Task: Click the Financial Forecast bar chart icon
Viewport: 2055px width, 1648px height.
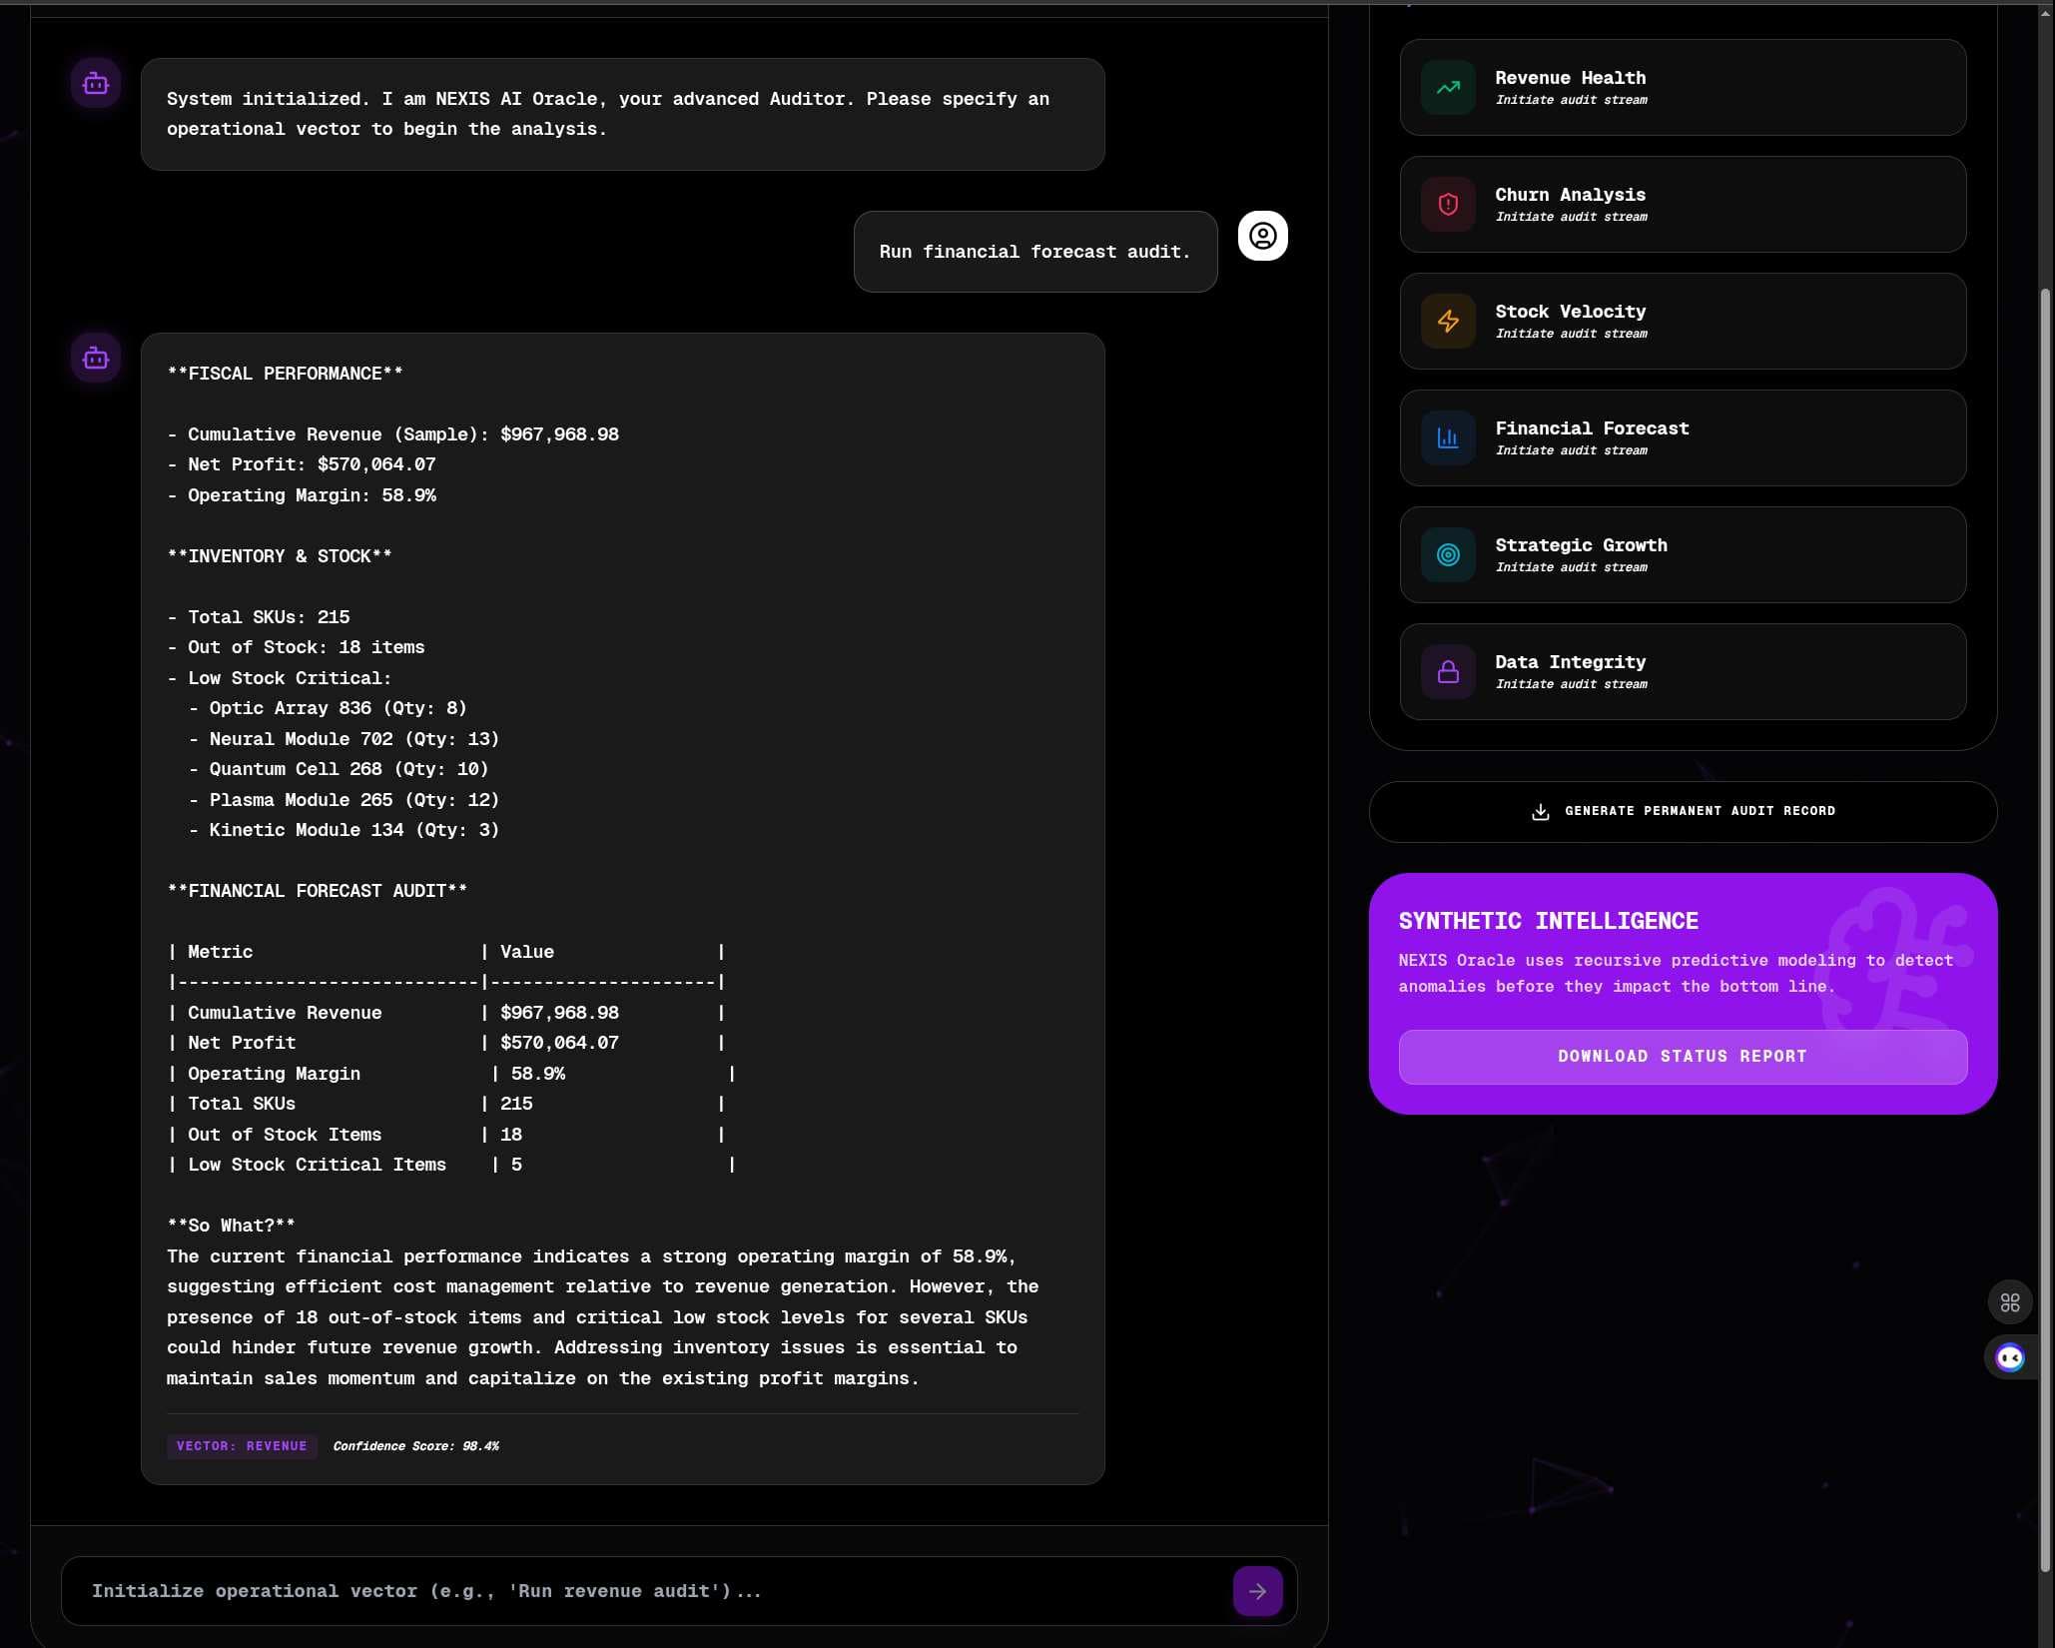Action: click(x=1448, y=437)
